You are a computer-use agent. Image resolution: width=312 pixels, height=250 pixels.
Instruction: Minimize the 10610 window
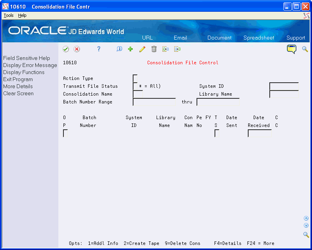pyautogui.click(x=287, y=7)
